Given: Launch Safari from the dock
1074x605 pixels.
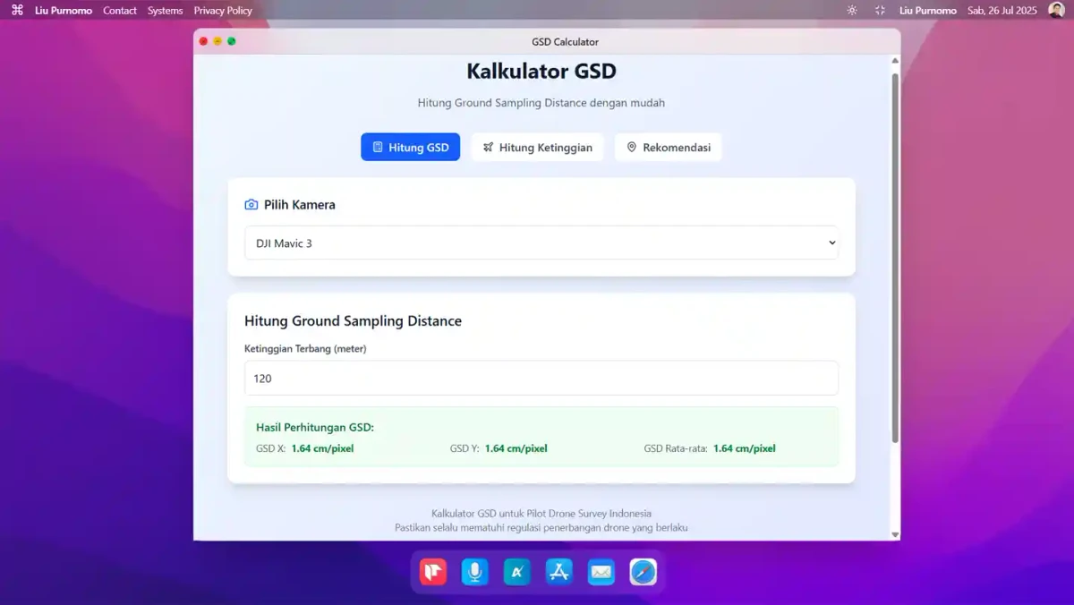Looking at the screenshot, I should tap(643, 572).
